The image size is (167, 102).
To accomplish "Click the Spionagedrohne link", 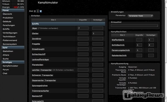I will point(40,86).
